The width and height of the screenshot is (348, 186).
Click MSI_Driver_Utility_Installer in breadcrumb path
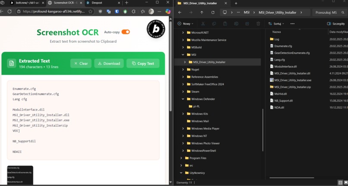(x=278, y=13)
